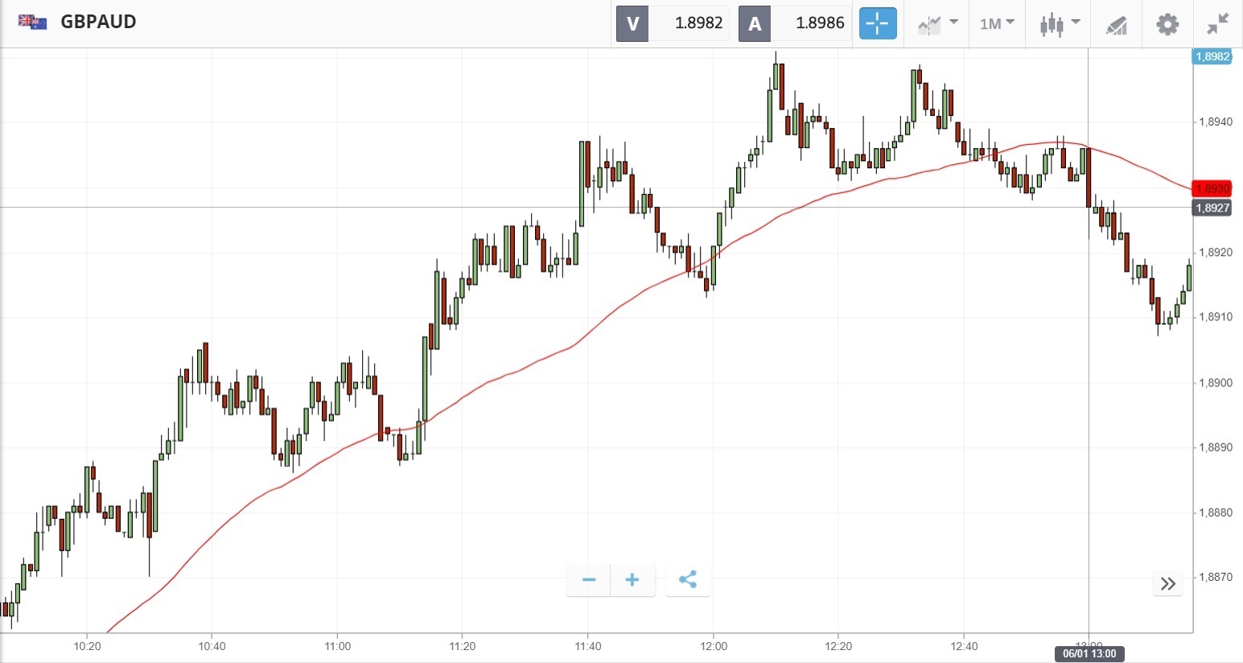This screenshot has width=1243, height=663.
Task: Click the 12:00 time axis label
Action: click(x=714, y=646)
